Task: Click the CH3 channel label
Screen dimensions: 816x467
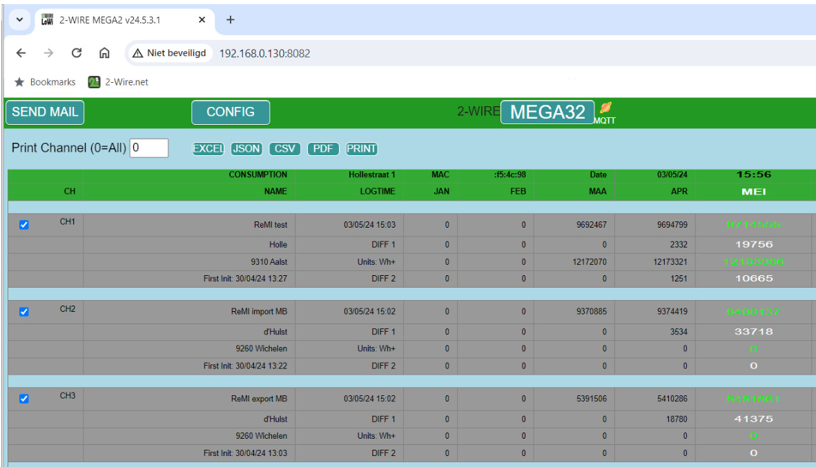Action: [x=68, y=396]
